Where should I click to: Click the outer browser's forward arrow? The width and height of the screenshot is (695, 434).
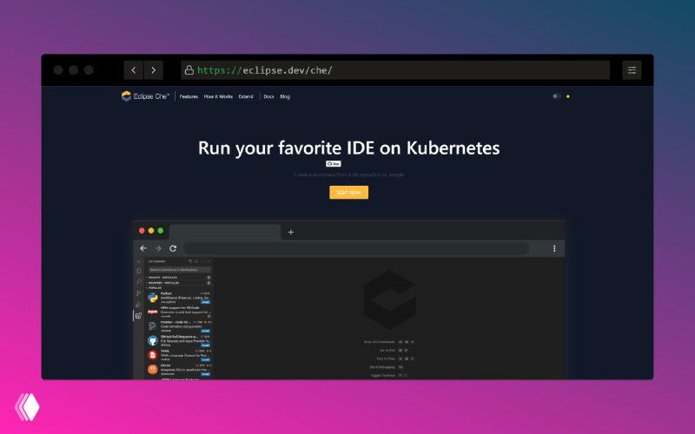tap(154, 70)
